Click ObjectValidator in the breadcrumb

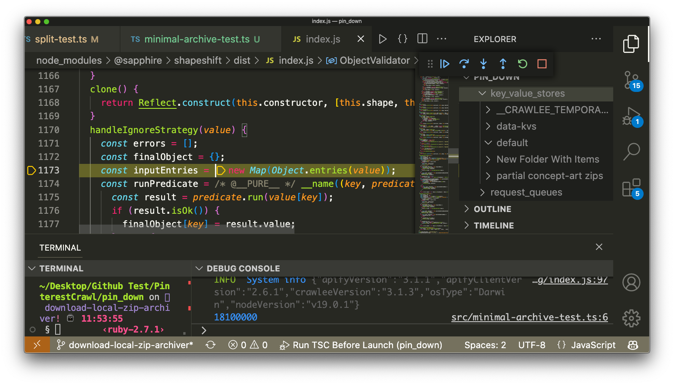[368, 60]
